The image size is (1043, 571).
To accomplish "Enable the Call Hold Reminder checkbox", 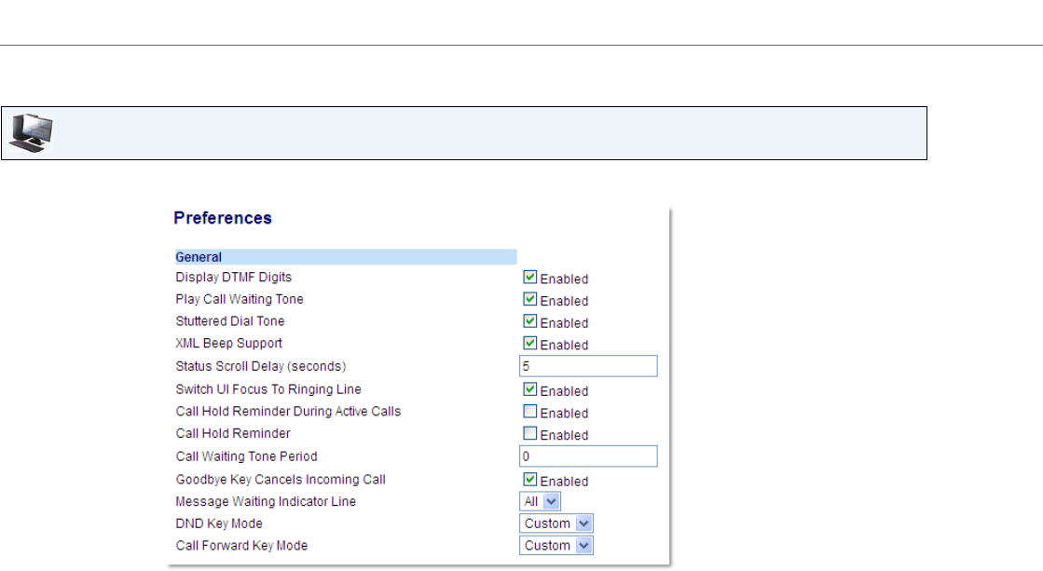I will [x=529, y=433].
